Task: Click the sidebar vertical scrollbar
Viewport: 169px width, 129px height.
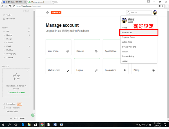Action: tap(34, 60)
